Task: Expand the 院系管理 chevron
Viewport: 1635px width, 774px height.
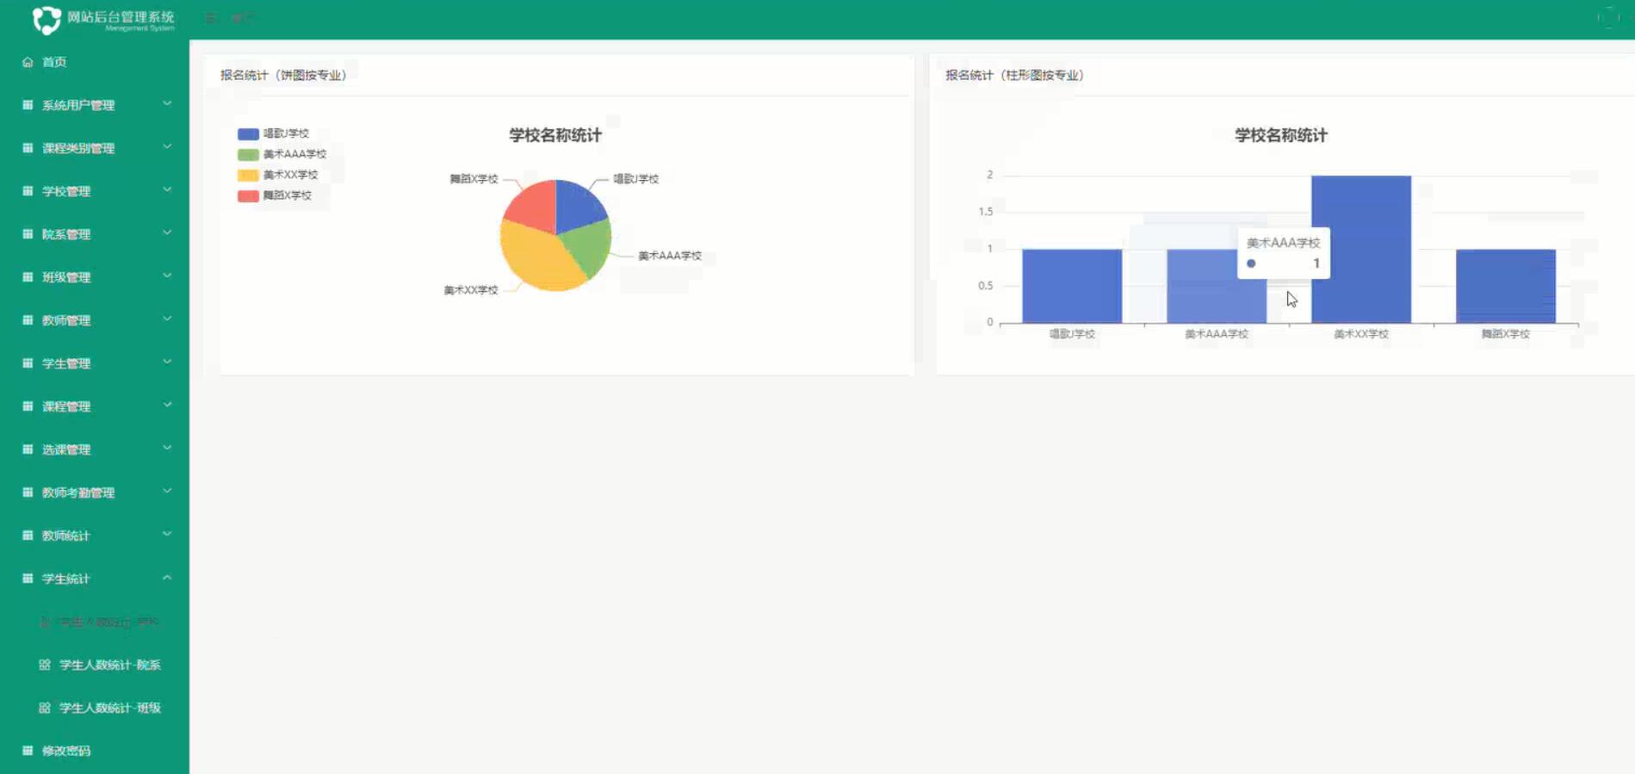Action: (x=167, y=233)
